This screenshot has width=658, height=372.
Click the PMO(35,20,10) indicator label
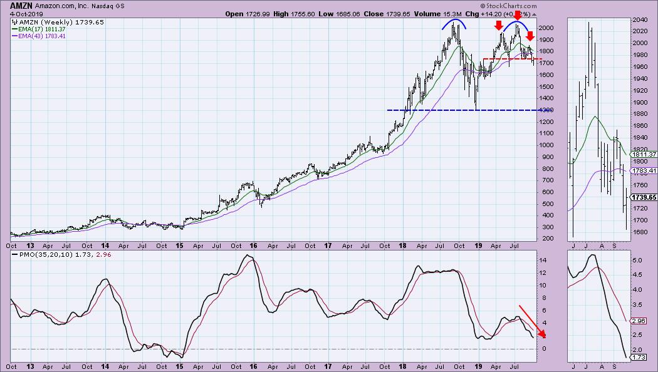click(x=46, y=254)
